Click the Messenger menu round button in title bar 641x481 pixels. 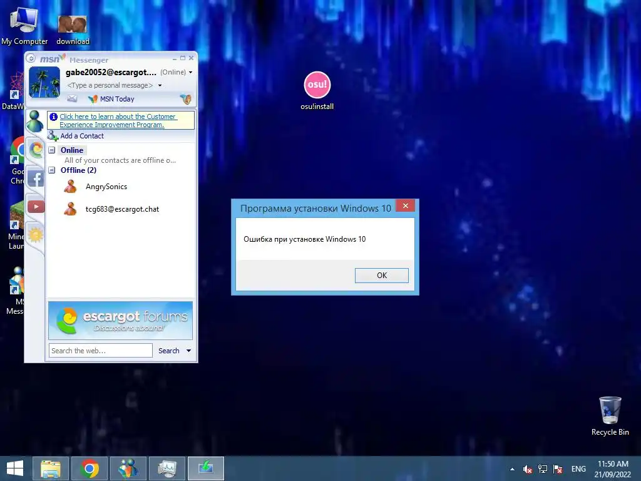pyautogui.click(x=31, y=58)
